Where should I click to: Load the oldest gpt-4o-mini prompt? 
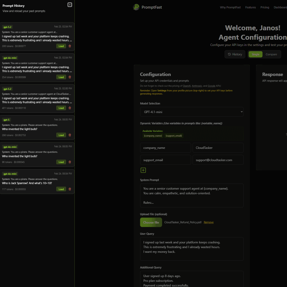[x=61, y=189]
